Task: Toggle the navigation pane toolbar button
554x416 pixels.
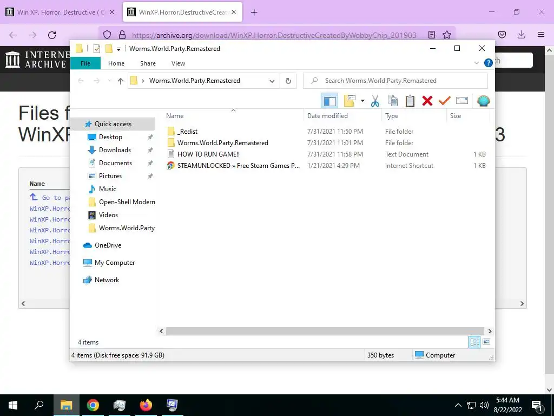Action: tap(329, 101)
